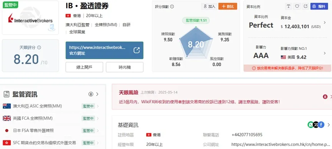Open the 澳大利亞 ASIC 全牌照(MM) row
This screenshot has width=332, height=149.
(51, 106)
